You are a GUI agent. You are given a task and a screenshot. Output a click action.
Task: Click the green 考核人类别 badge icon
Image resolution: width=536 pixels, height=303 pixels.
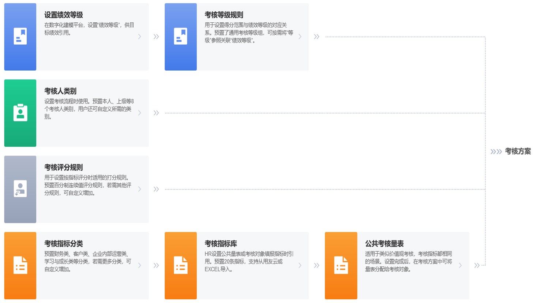pos(20,113)
